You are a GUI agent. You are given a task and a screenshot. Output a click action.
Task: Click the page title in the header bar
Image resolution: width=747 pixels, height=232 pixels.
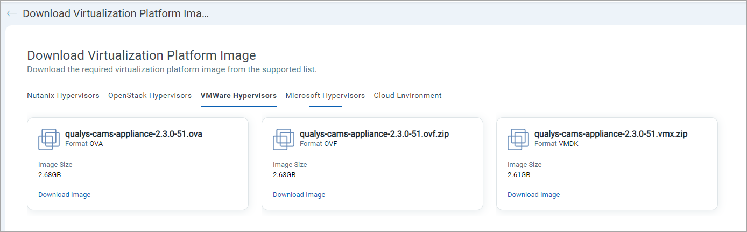click(115, 13)
